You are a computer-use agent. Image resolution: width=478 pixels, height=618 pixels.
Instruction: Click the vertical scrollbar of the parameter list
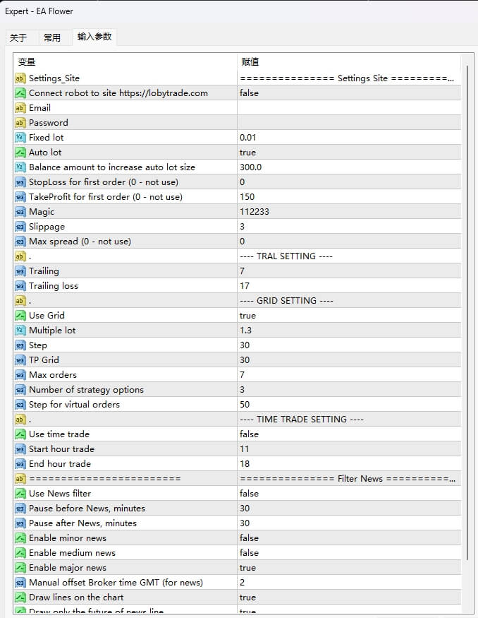pyautogui.click(x=467, y=313)
